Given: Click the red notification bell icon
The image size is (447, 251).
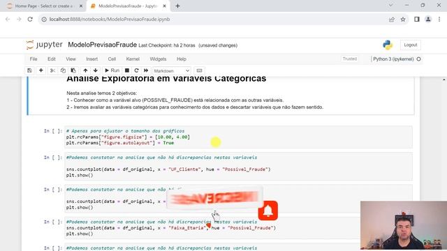Looking at the screenshot, I should 268,211.
